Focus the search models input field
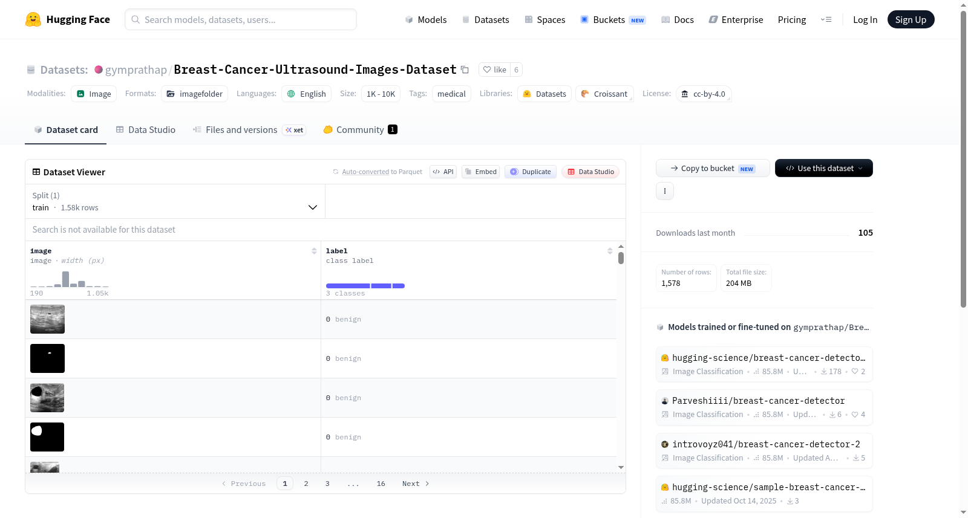This screenshot has width=968, height=518. (241, 19)
